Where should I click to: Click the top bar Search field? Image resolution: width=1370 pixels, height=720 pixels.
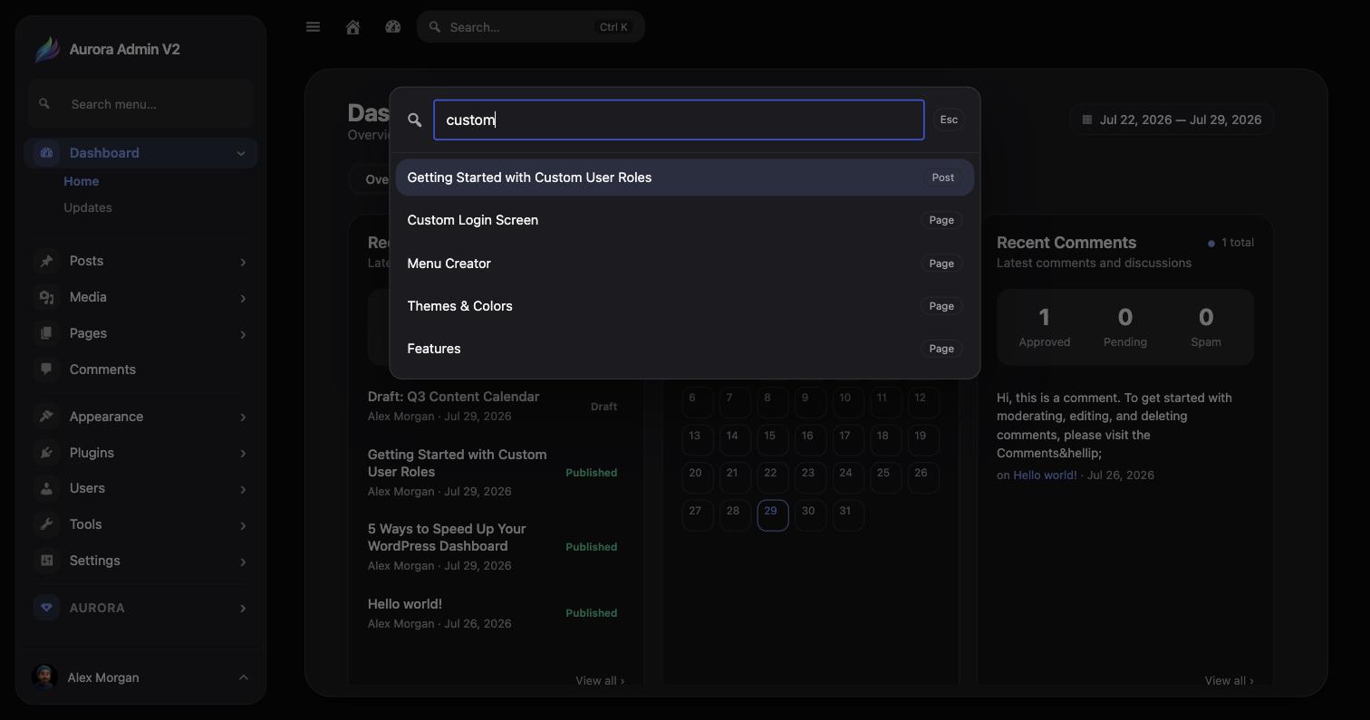coord(531,27)
